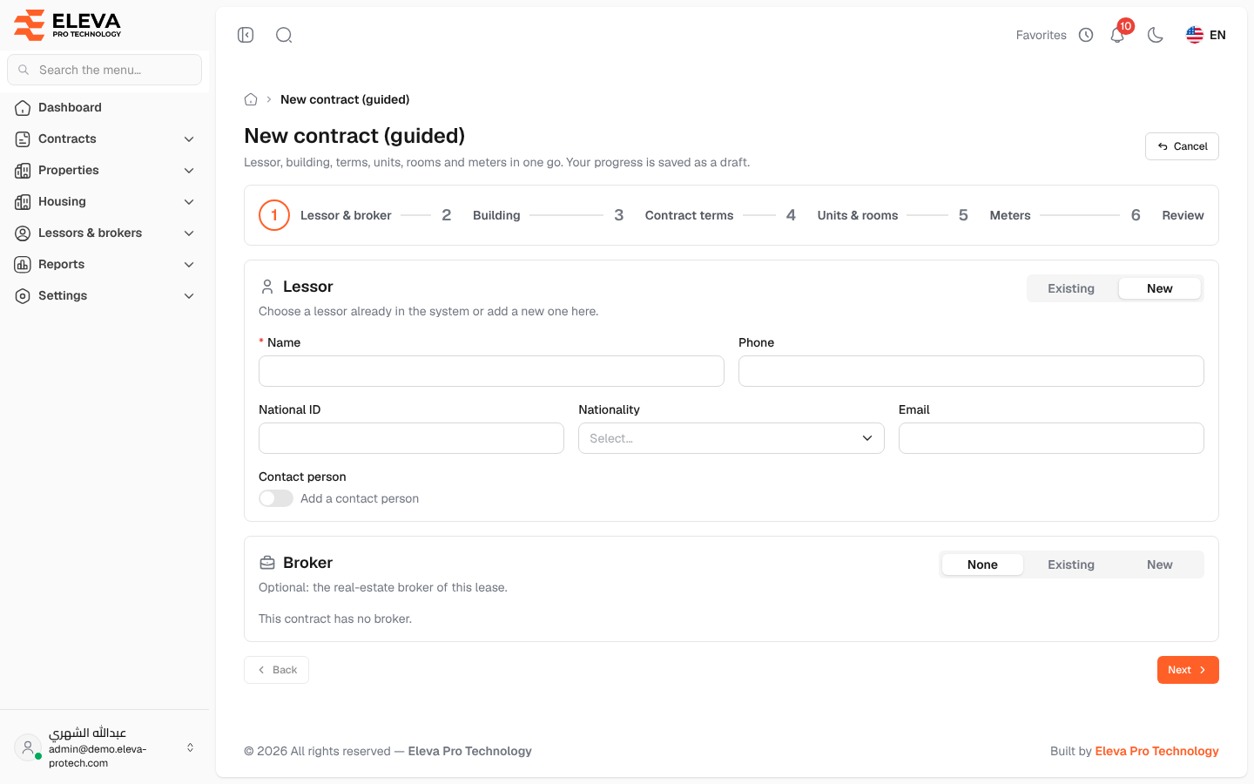Open notifications bell with 10 badge
Screen dimensions: 1254x784
coord(1117,35)
